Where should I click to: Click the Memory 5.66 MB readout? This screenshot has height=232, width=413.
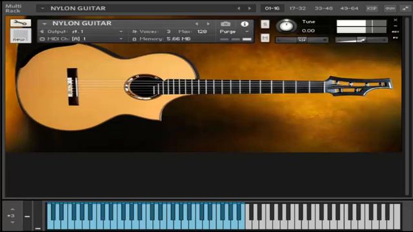click(x=178, y=39)
